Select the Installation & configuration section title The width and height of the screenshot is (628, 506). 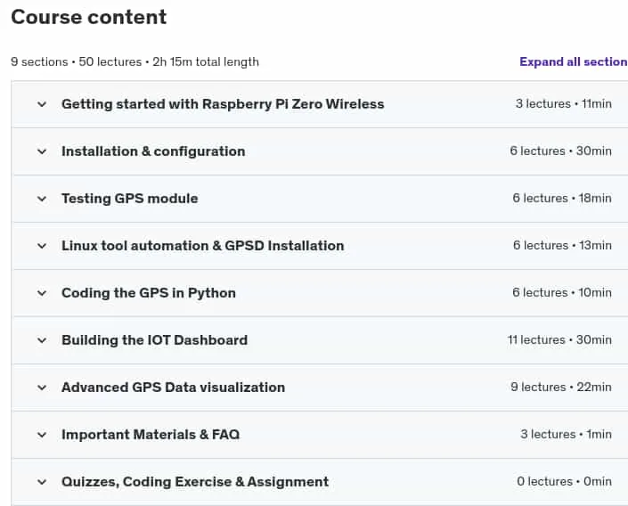tap(153, 151)
